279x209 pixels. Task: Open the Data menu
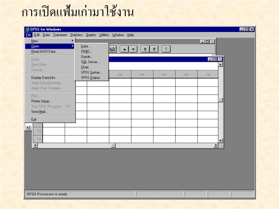[46, 35]
